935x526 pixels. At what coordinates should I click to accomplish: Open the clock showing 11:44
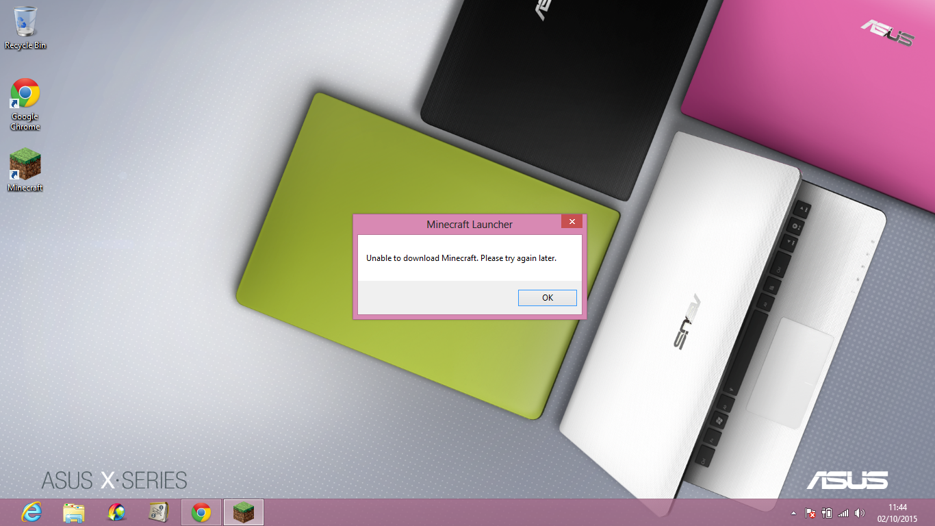pos(897,513)
